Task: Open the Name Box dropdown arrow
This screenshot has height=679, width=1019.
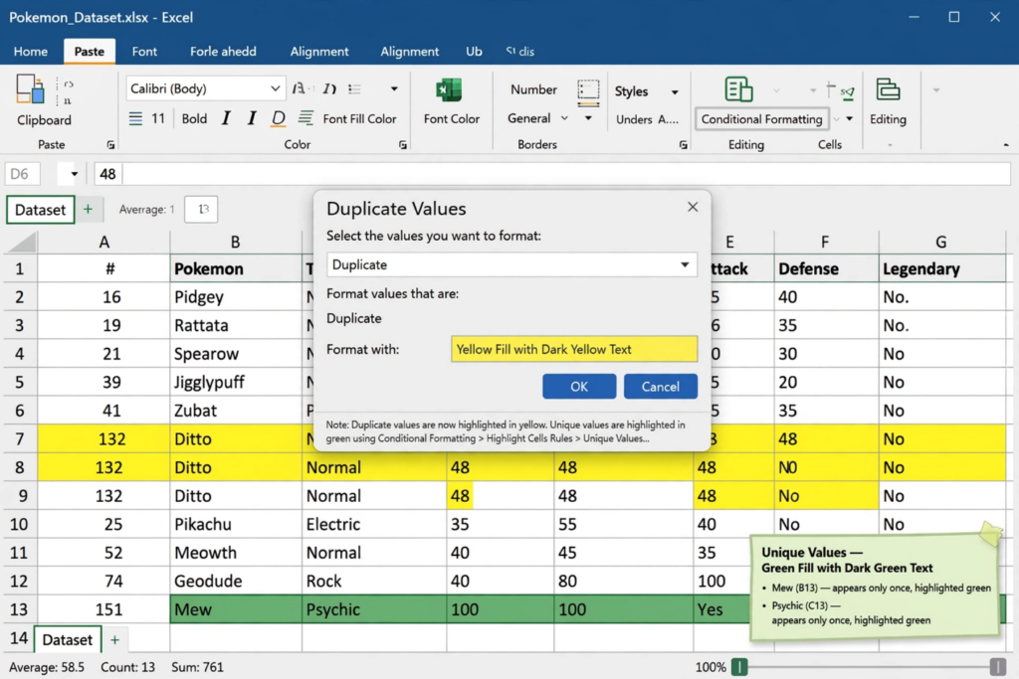Action: pyautogui.click(x=74, y=174)
